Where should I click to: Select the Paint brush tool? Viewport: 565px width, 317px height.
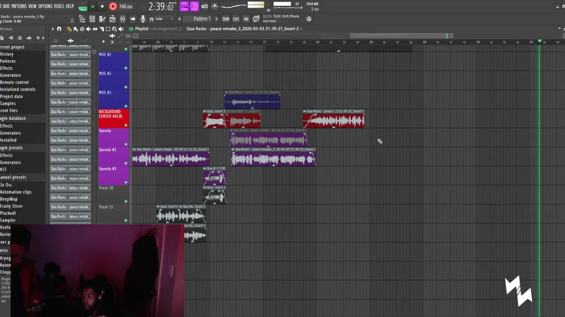[x=75, y=29]
